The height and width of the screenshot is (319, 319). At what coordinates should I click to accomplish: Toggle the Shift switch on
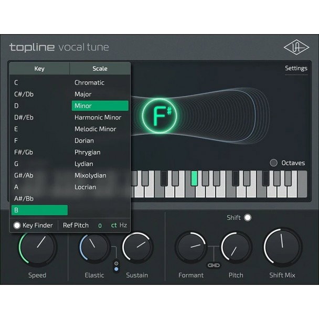click(x=248, y=218)
